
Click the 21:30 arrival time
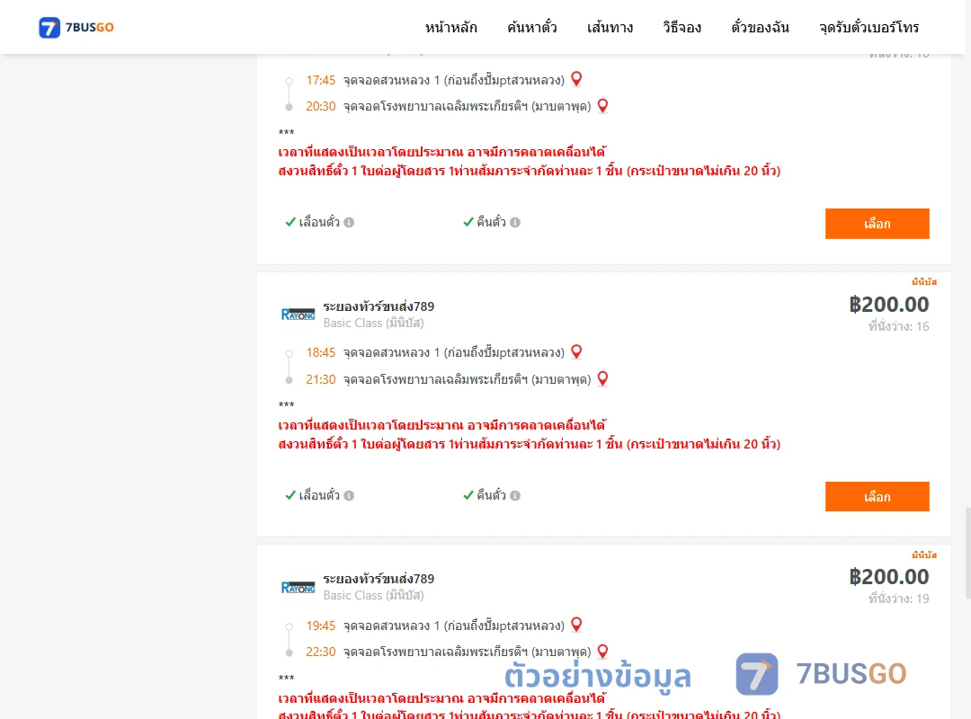coord(321,379)
